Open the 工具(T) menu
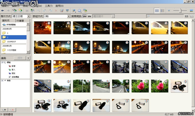This screenshot has width=195, height=116. coord(49,6)
